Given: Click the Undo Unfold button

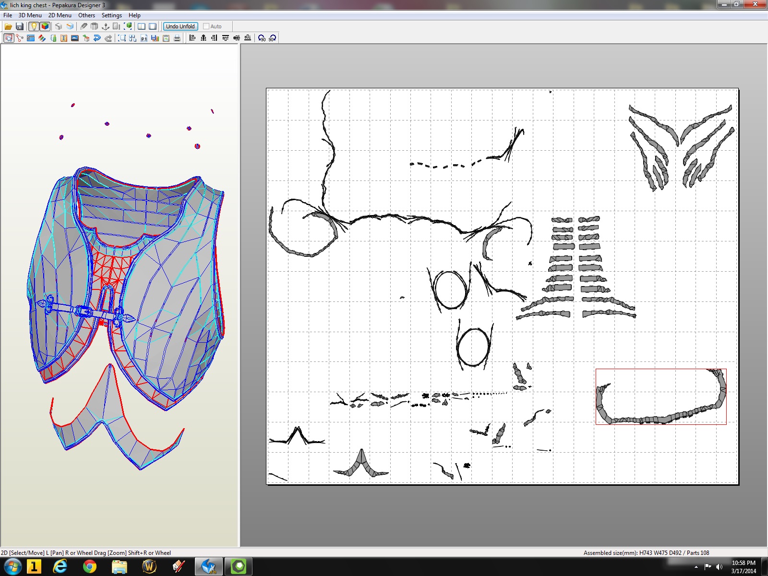Looking at the screenshot, I should click(x=180, y=26).
